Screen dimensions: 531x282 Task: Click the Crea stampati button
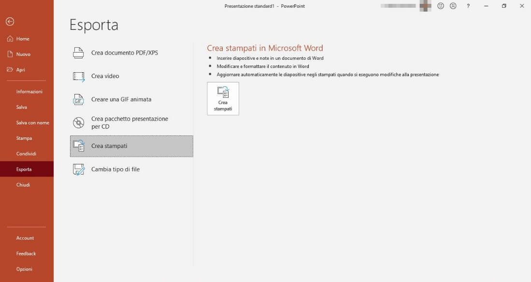pyautogui.click(x=223, y=99)
